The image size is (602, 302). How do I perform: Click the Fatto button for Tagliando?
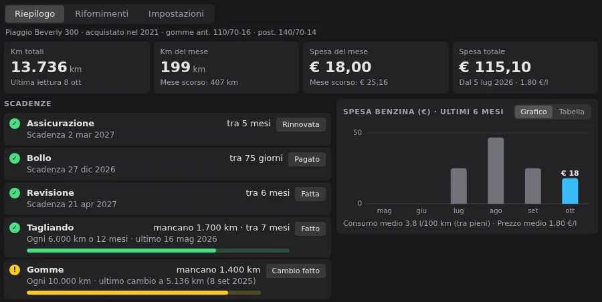click(x=310, y=229)
